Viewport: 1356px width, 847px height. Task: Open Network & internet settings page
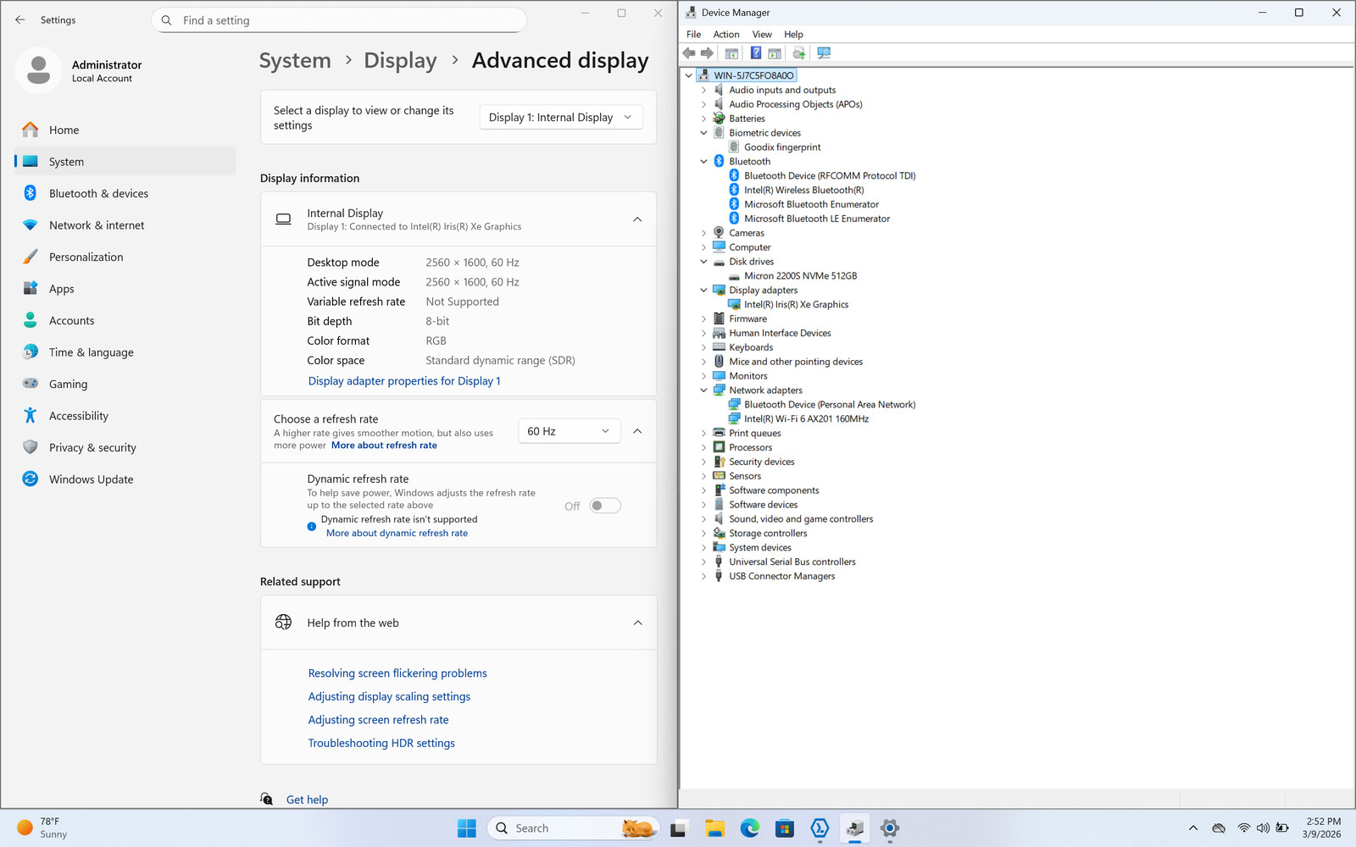(x=125, y=225)
